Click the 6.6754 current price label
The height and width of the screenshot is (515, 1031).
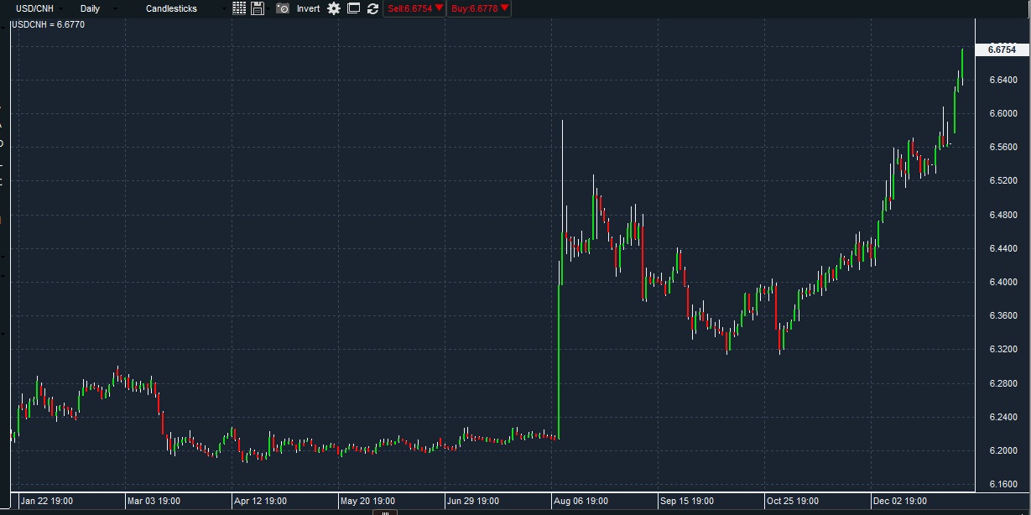point(1002,49)
